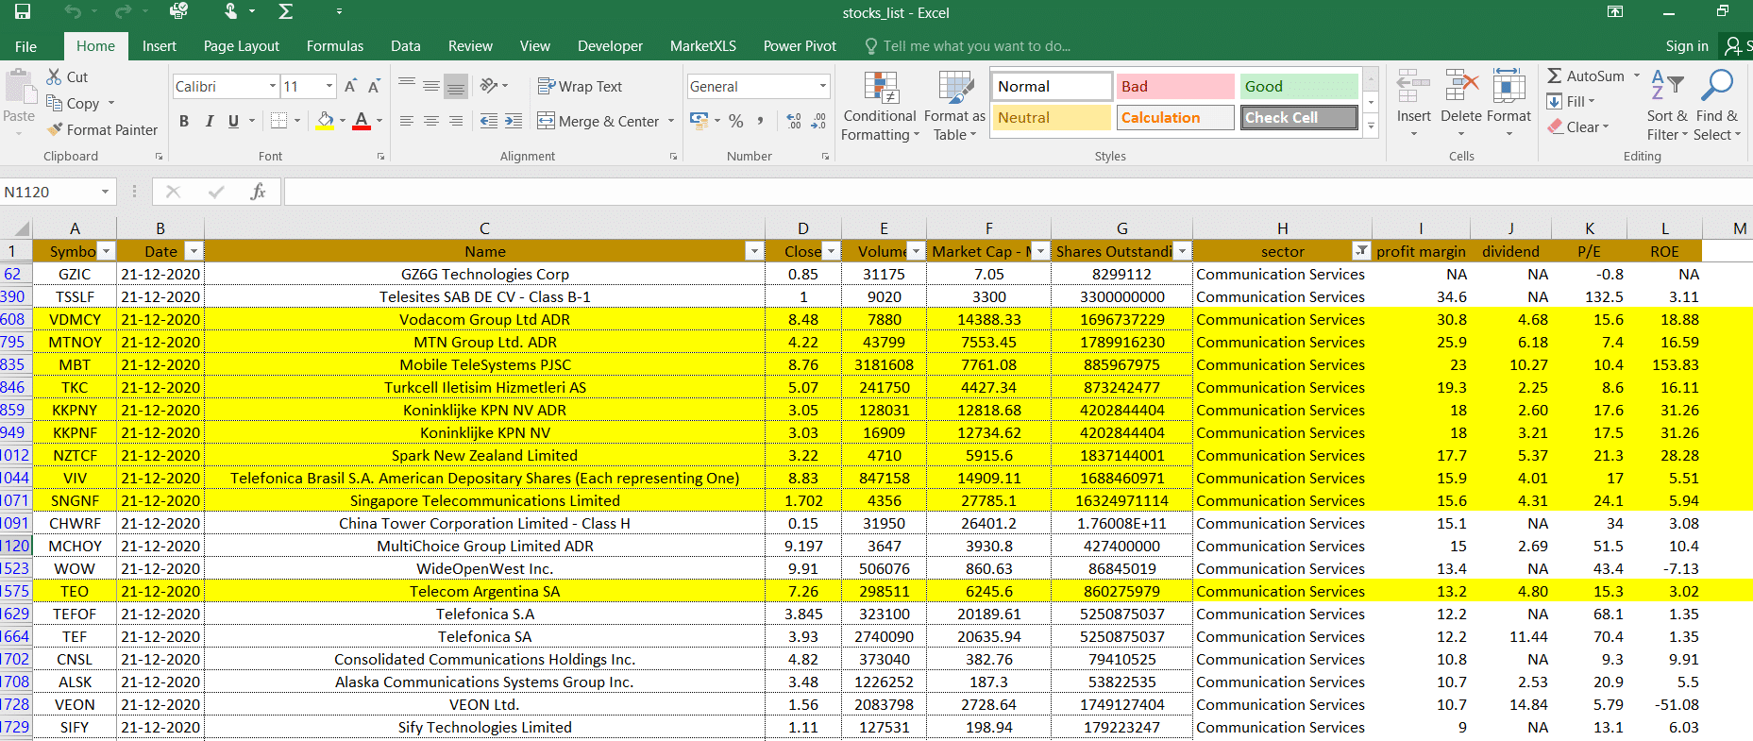Open the File tab
This screenshot has width=1753, height=741.
pos(26,46)
